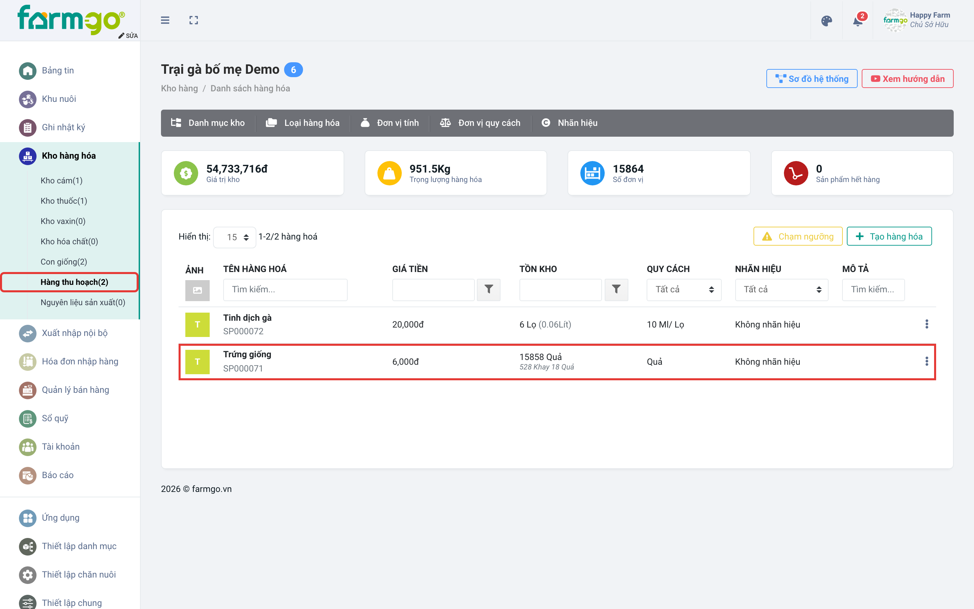Click the Báo cáo icon
974x609 pixels.
[x=28, y=475]
